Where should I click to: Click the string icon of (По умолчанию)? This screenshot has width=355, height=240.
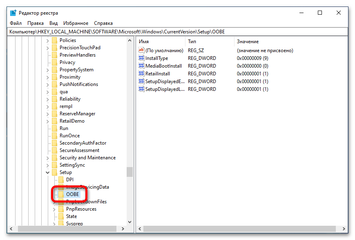[141, 50]
